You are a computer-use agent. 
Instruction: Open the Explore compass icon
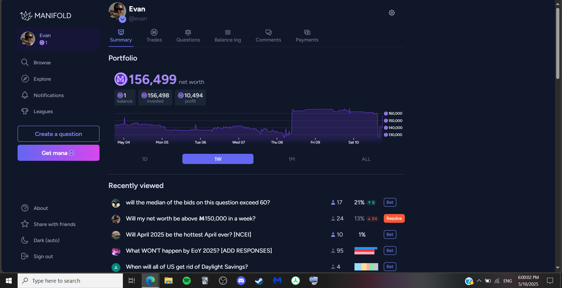25,79
